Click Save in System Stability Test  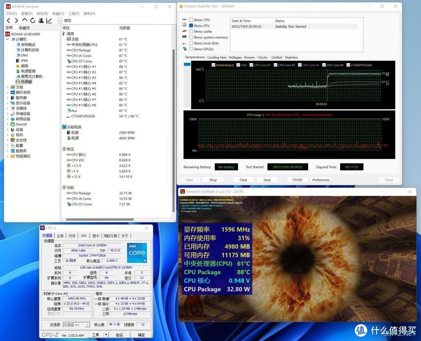[267, 180]
